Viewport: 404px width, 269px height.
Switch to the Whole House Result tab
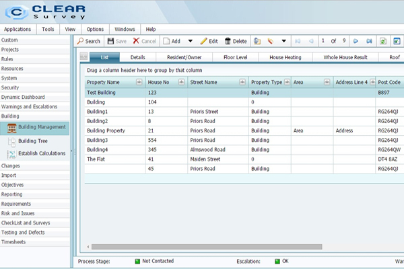tap(345, 57)
